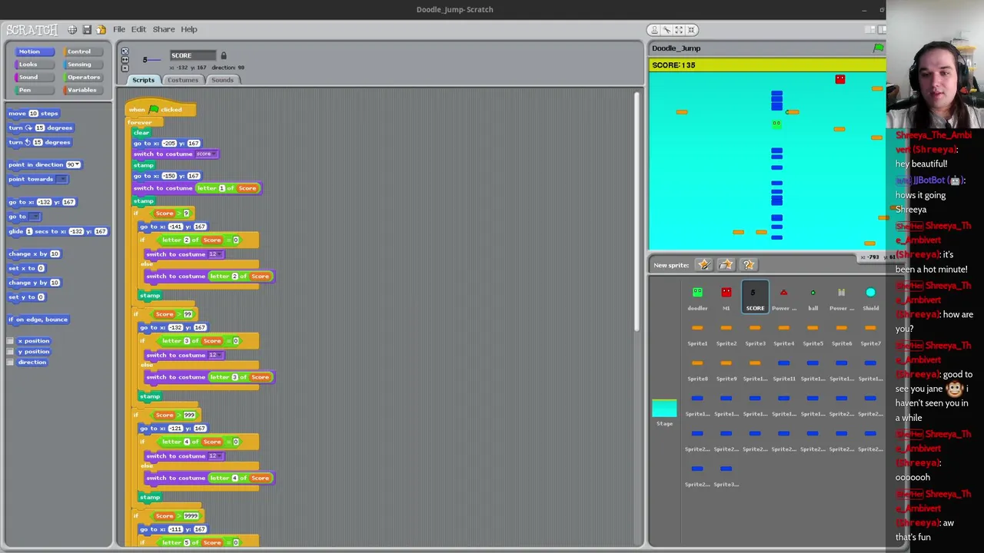The image size is (984, 553).
Task: Click the language globe icon
Action: (x=72, y=29)
